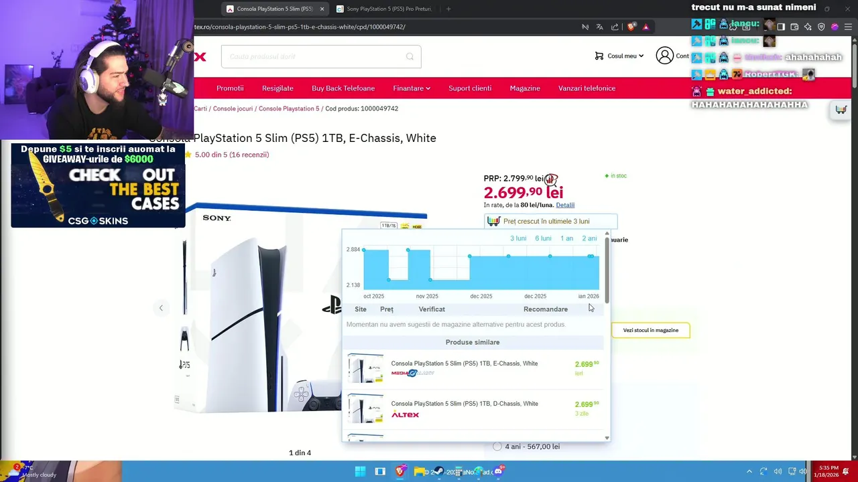The image size is (858, 482).
Task: Select the 3 luni price history range
Action: tap(518, 238)
